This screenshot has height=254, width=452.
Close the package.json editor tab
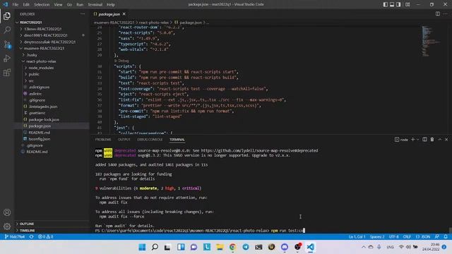coord(124,14)
